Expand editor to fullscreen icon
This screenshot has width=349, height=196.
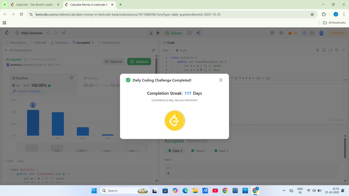tap(343, 50)
